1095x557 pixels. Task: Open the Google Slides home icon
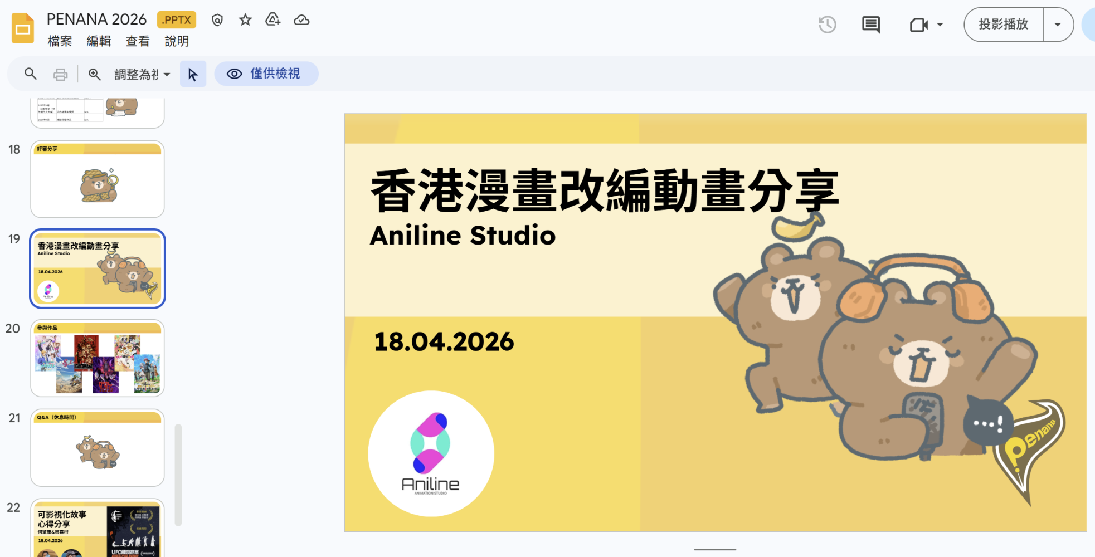pos(23,28)
